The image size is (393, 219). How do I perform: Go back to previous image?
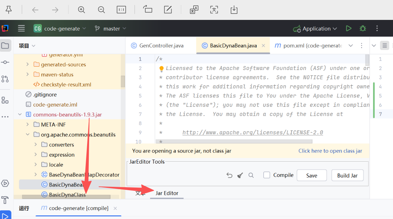point(35,10)
